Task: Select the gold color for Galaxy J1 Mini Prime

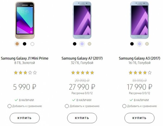Action: [x=17, y=44]
